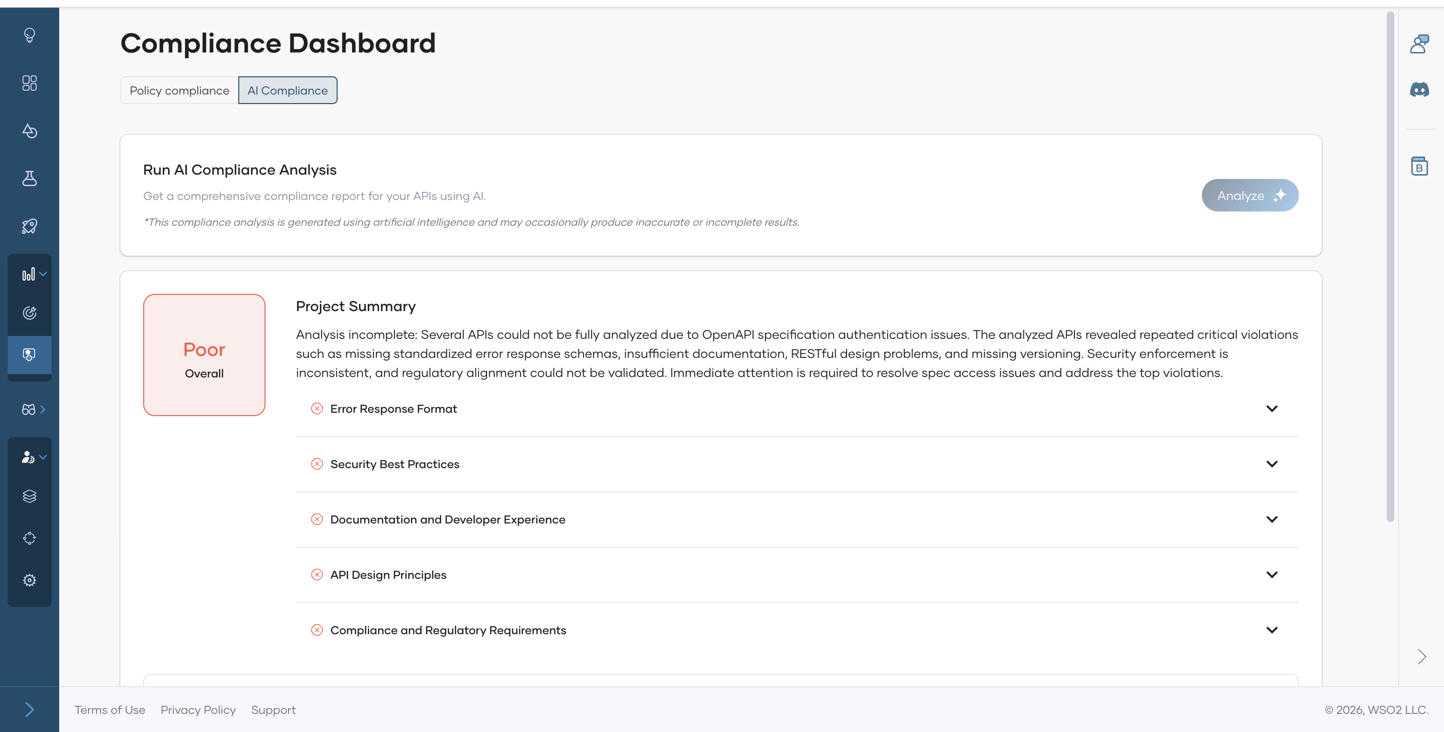Viewport: 1444px width, 732px height.
Task: Expand Documentation and Developer Experience chevron
Action: pyautogui.click(x=1272, y=519)
